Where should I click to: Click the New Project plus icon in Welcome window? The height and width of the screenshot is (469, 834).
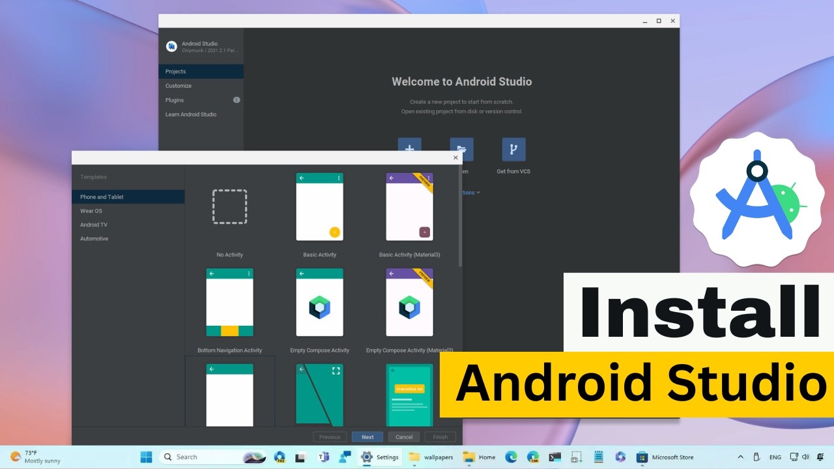point(410,145)
